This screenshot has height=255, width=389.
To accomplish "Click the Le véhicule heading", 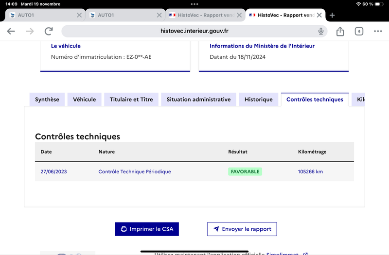I will pos(66,46).
